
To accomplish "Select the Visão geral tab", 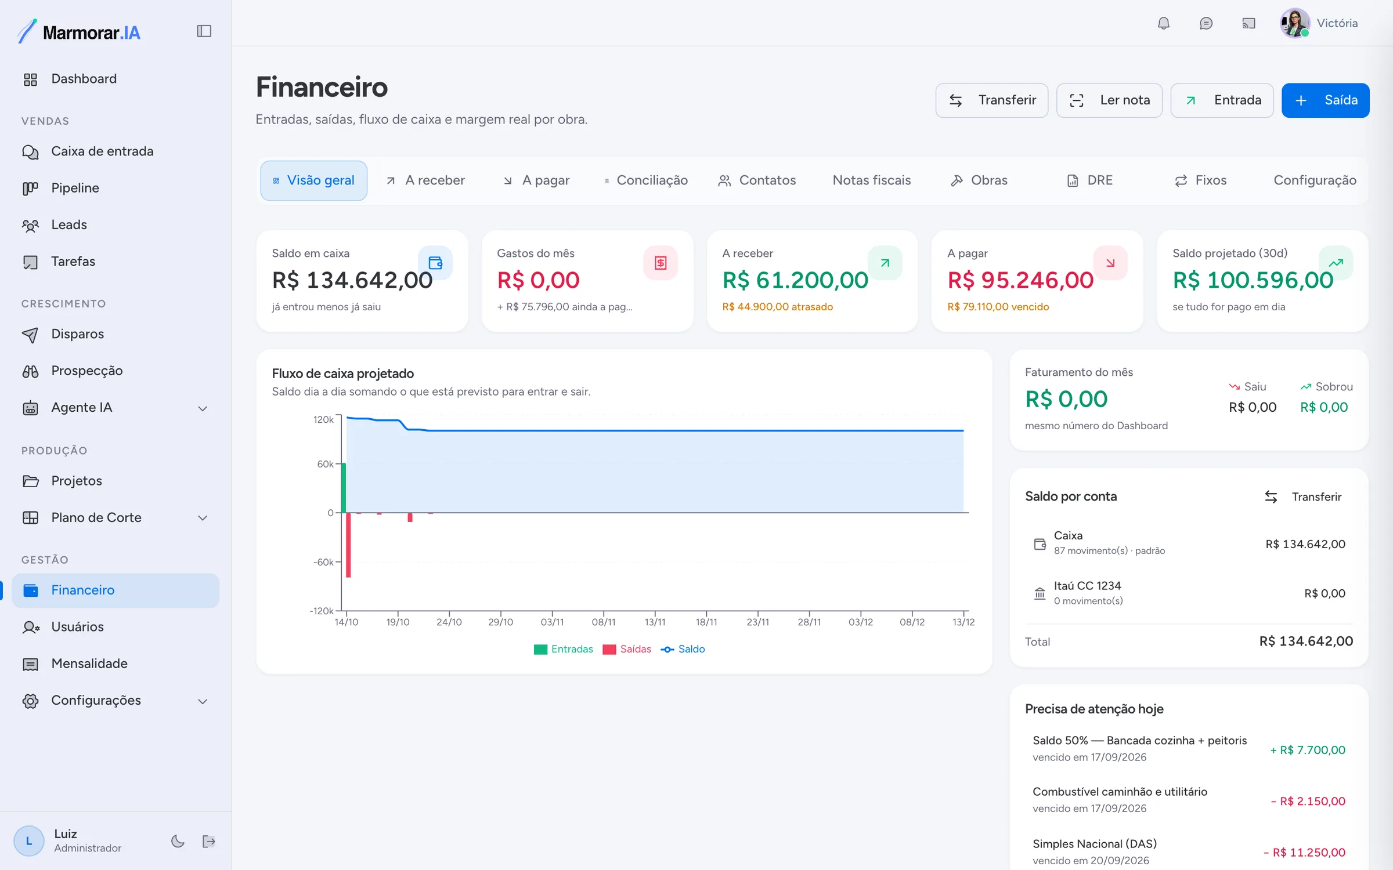I will 313,180.
